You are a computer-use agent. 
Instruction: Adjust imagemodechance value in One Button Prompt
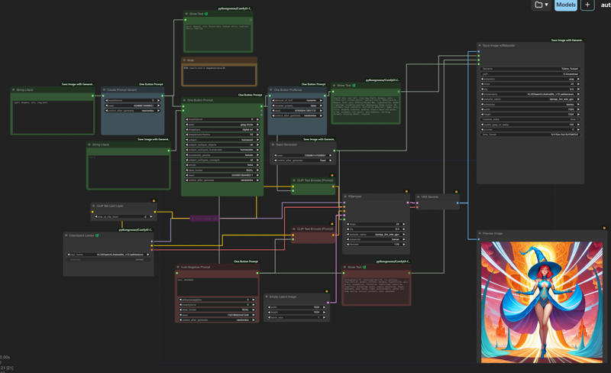222,135
